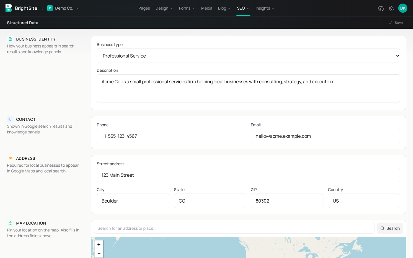Click the map Search button
Image resolution: width=413 pixels, height=258 pixels.
(x=390, y=228)
